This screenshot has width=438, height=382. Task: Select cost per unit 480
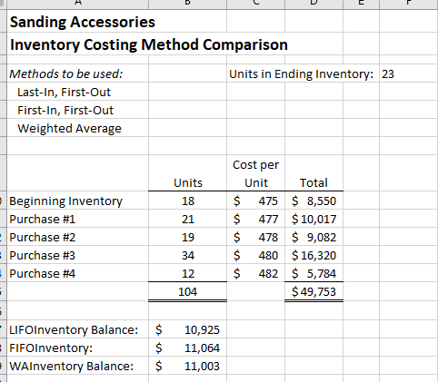click(255, 255)
